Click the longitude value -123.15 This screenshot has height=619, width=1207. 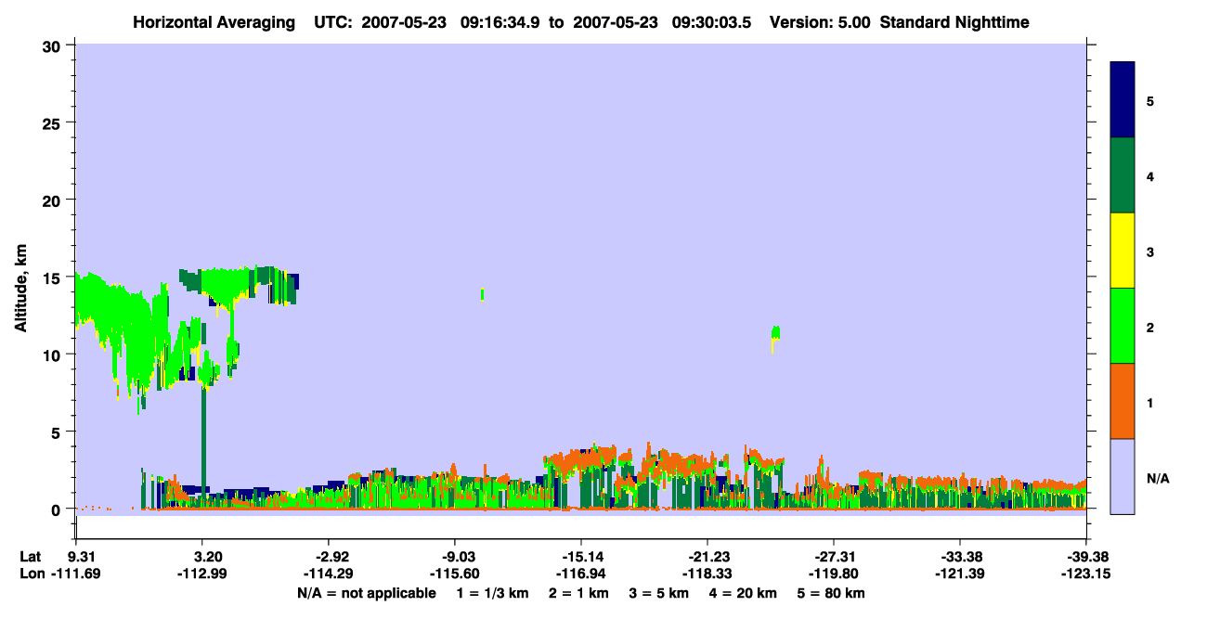[1085, 574]
